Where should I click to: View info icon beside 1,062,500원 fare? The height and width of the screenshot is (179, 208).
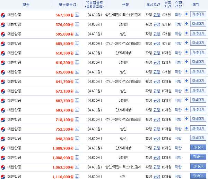pyautogui.click(x=77, y=167)
